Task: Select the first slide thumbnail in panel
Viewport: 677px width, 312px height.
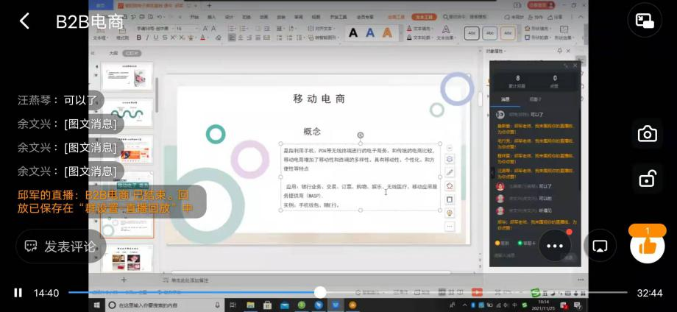Action: click(127, 75)
